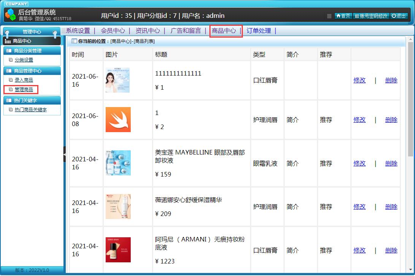This screenshot has height=276, width=415.
Task: Click the scrollbar down arrow
Action: pos(410,270)
